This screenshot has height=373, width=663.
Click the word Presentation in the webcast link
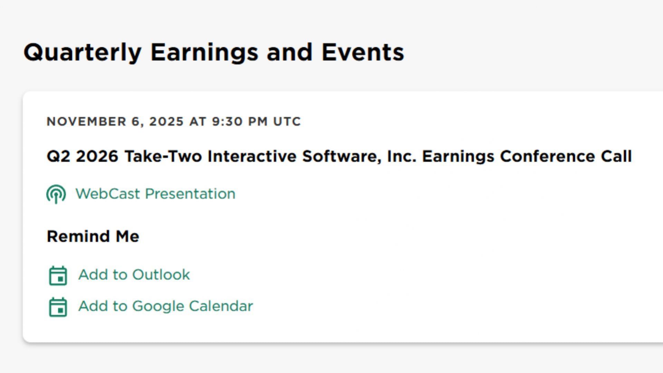[190, 194]
